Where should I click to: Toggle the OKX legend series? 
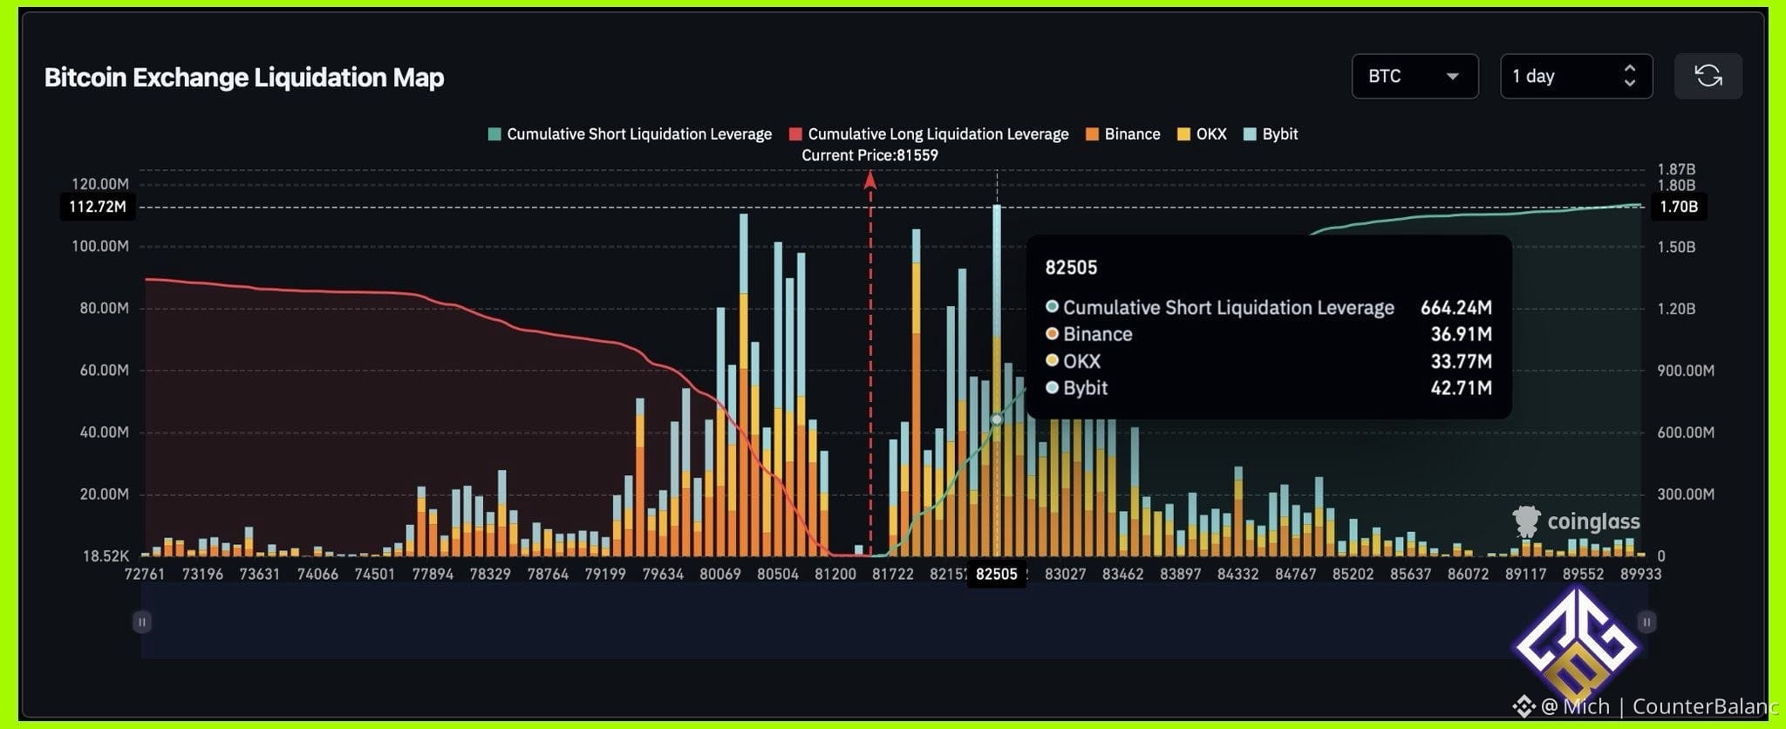(x=1202, y=134)
